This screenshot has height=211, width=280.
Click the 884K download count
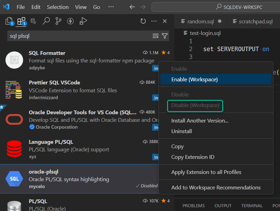pyautogui.click(x=147, y=82)
